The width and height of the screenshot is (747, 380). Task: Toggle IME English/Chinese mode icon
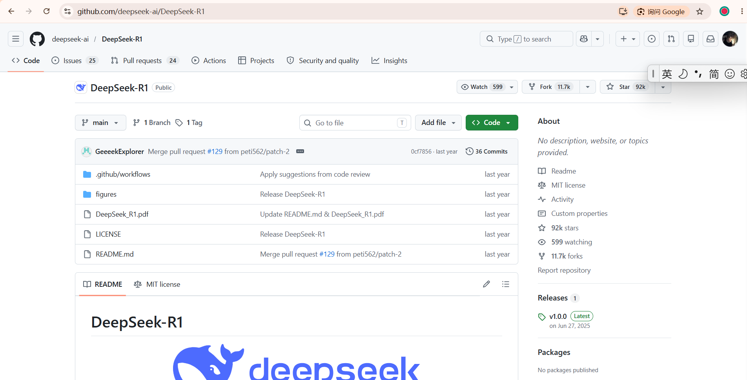(x=667, y=74)
